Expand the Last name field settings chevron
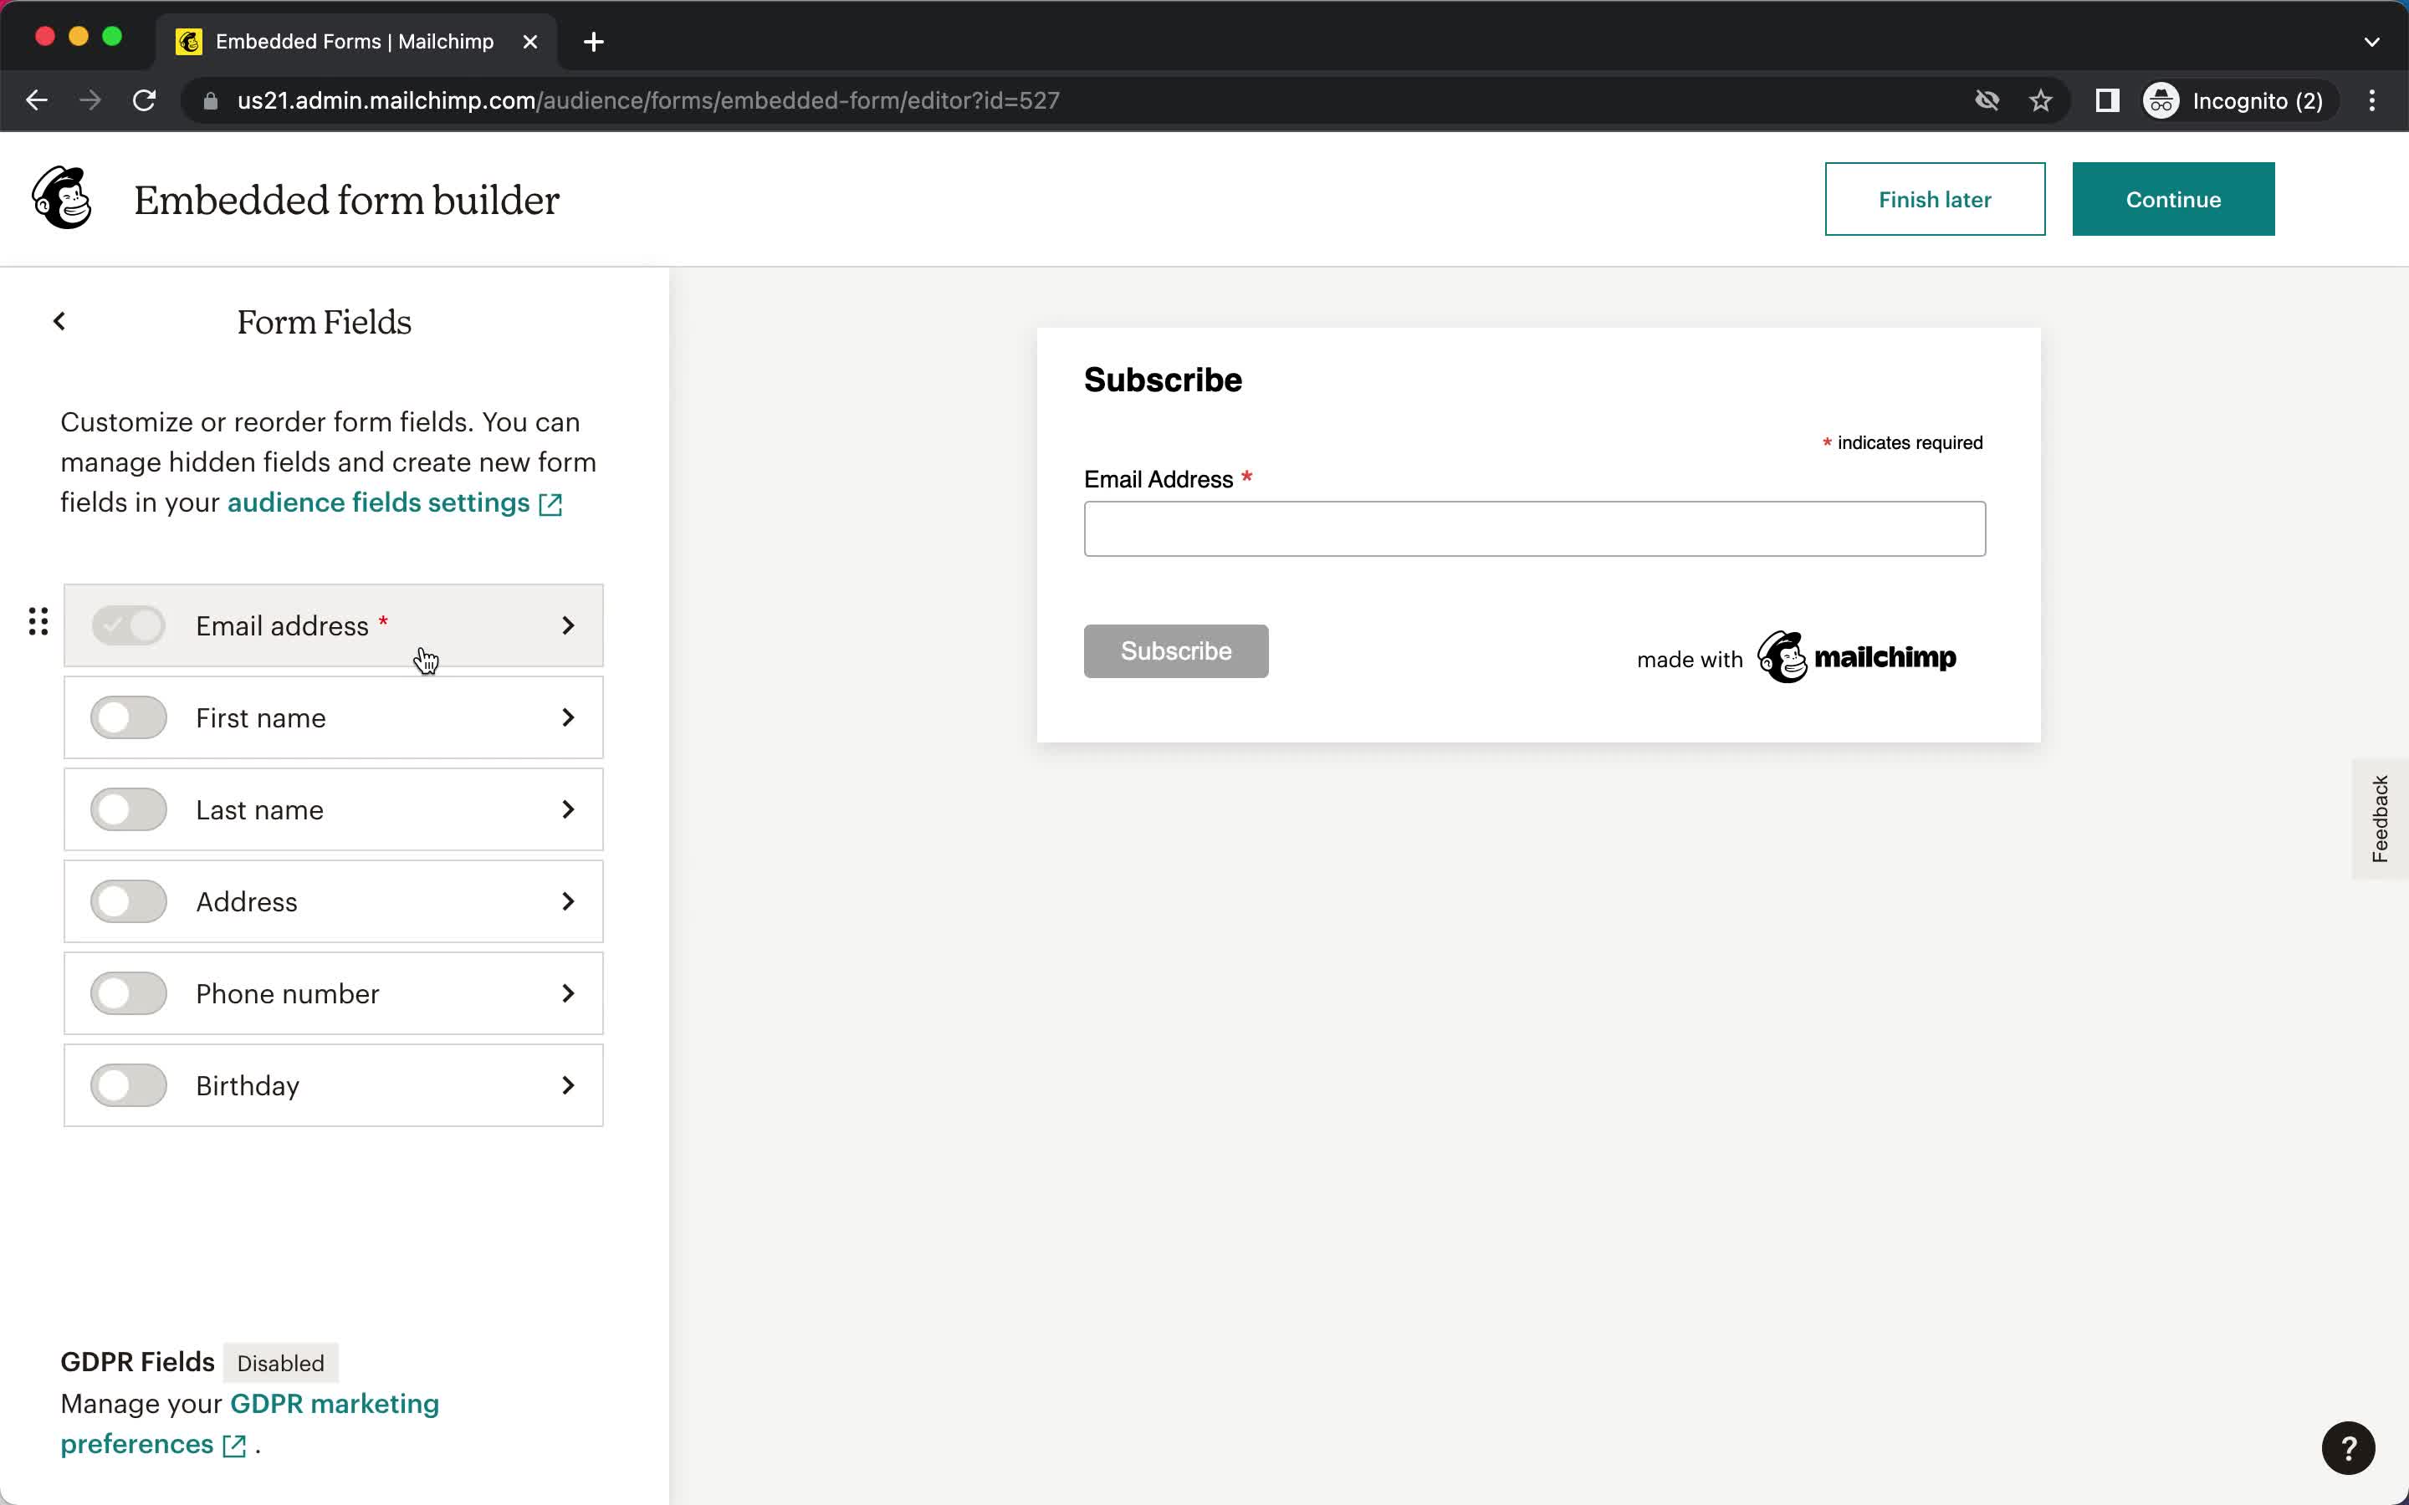The width and height of the screenshot is (2409, 1505). pyautogui.click(x=567, y=809)
